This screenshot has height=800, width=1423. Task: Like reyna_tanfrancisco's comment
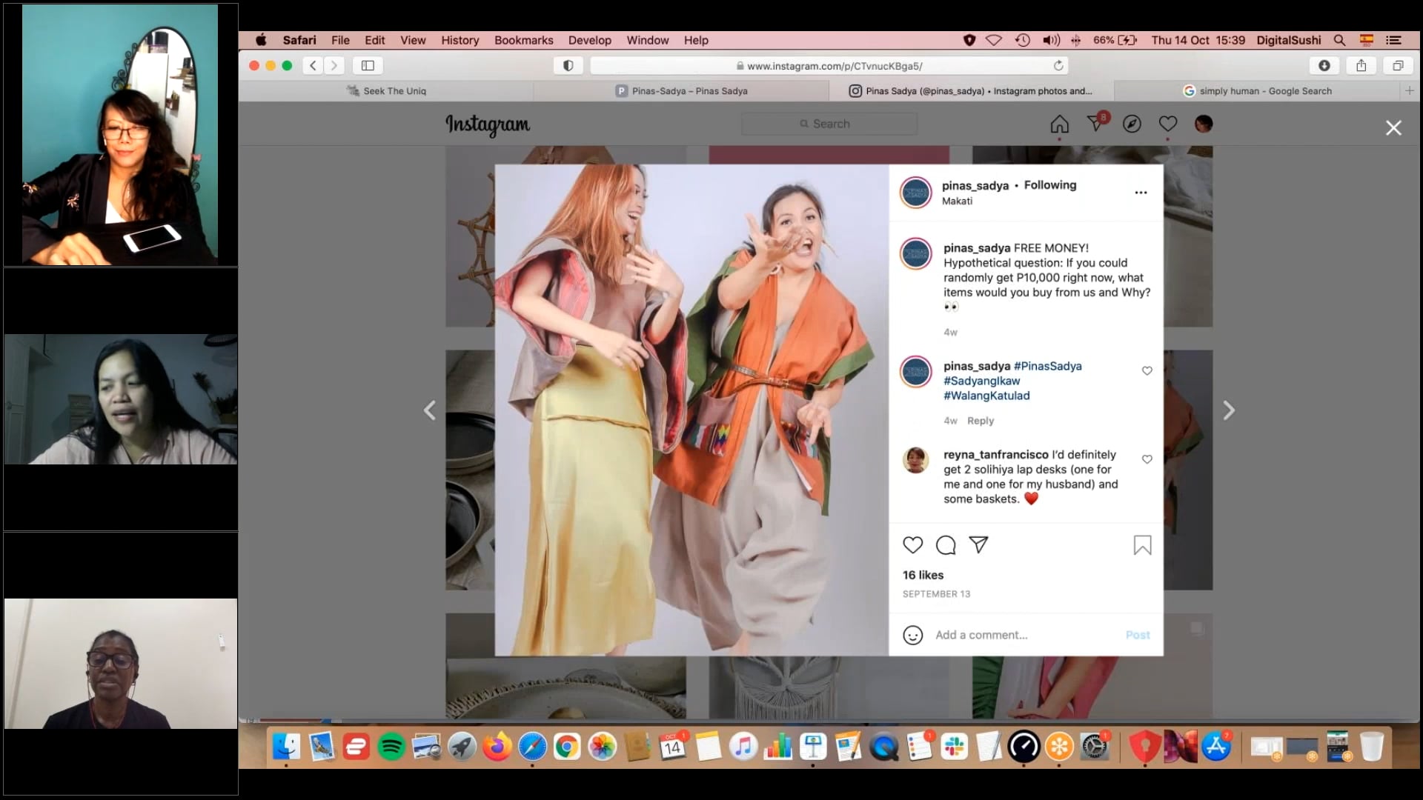(1147, 459)
